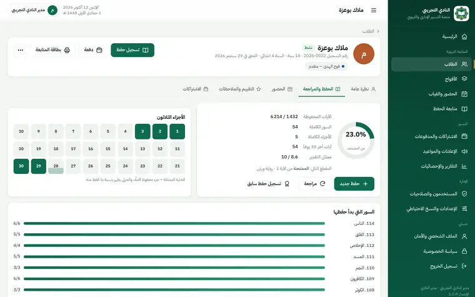Click the shield icon beside المستخدمون
The height and width of the screenshot is (297, 475).
464,194
